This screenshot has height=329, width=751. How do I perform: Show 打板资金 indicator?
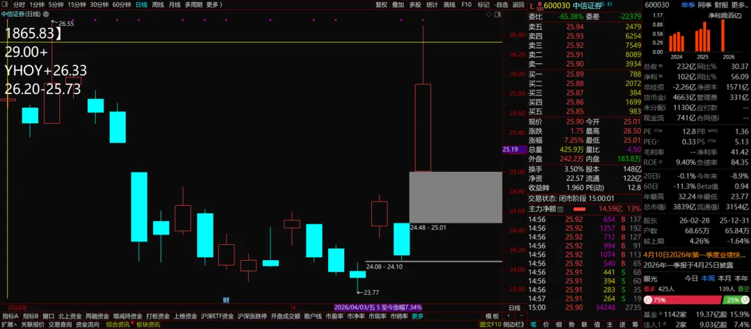point(158,316)
